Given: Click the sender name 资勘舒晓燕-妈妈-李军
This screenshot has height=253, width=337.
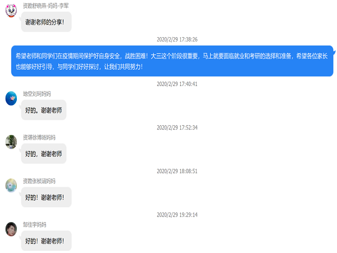Looking at the screenshot, I should click(x=46, y=6).
